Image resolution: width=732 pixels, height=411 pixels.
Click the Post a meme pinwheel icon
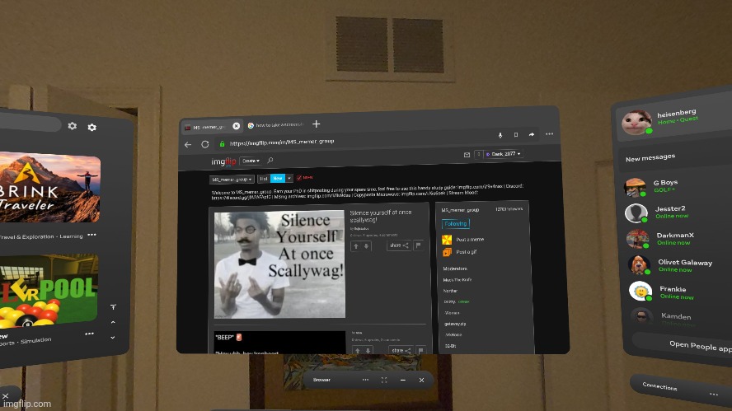447,240
